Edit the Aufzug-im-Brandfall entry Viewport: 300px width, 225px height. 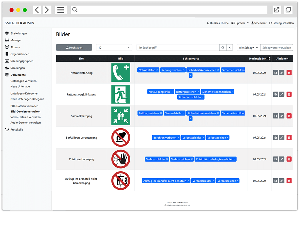click(282, 181)
